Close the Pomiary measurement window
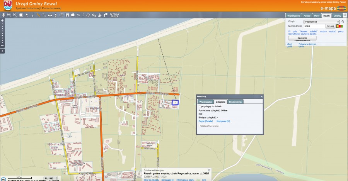 (x=261, y=96)
